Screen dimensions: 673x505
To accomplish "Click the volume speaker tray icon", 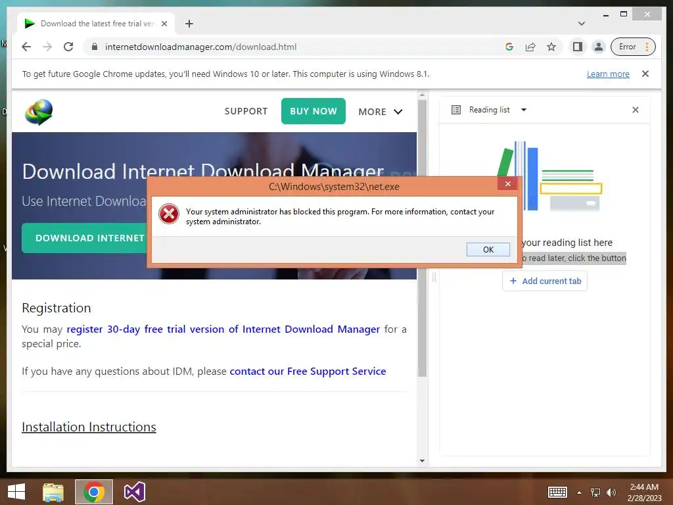I will tap(611, 493).
